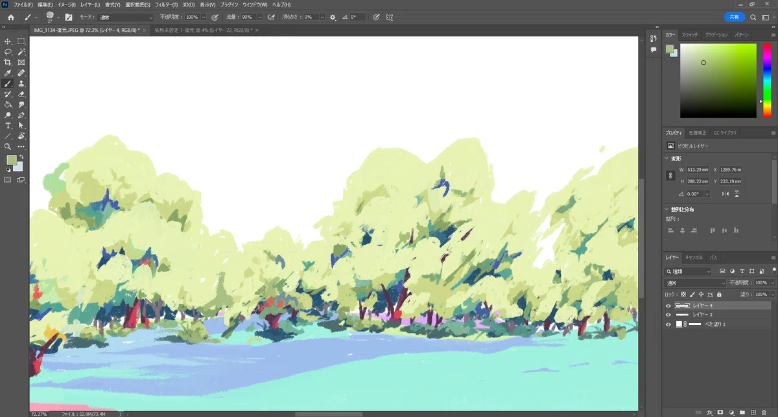
Task: Select the Lasso tool
Action: coord(8,52)
